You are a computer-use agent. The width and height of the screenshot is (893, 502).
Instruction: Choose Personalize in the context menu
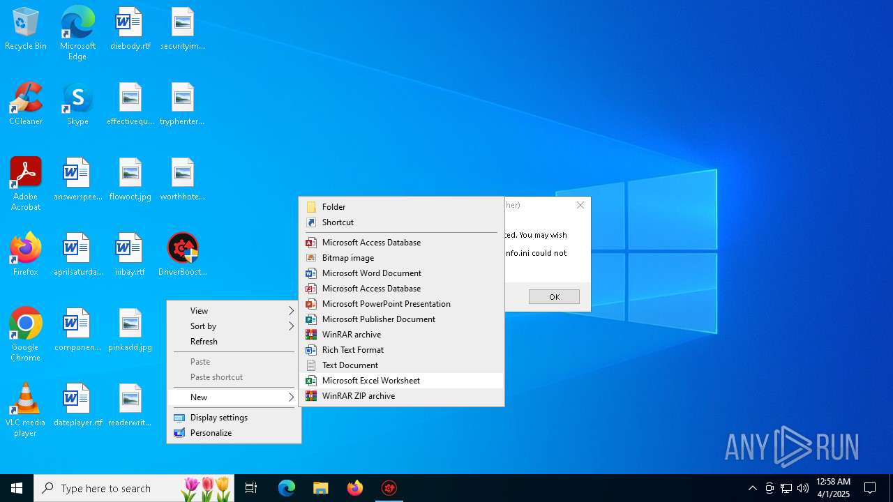tap(234, 433)
